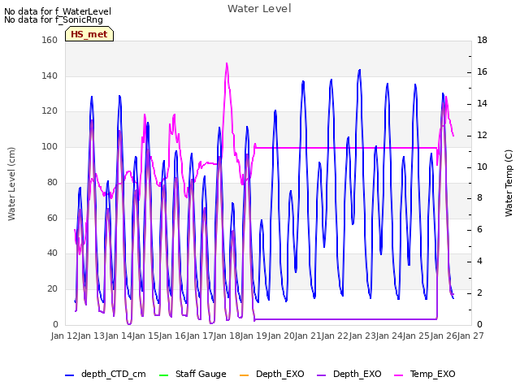Click the Water Temp (C) axis title
Image resolution: width=520 pixels, height=390 pixels.
(509, 183)
